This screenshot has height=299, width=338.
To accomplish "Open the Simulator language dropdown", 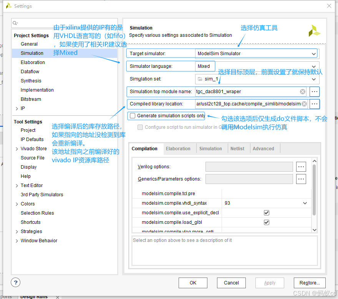I will [314, 66].
